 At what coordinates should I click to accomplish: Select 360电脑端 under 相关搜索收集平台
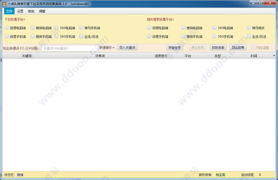point(223,28)
